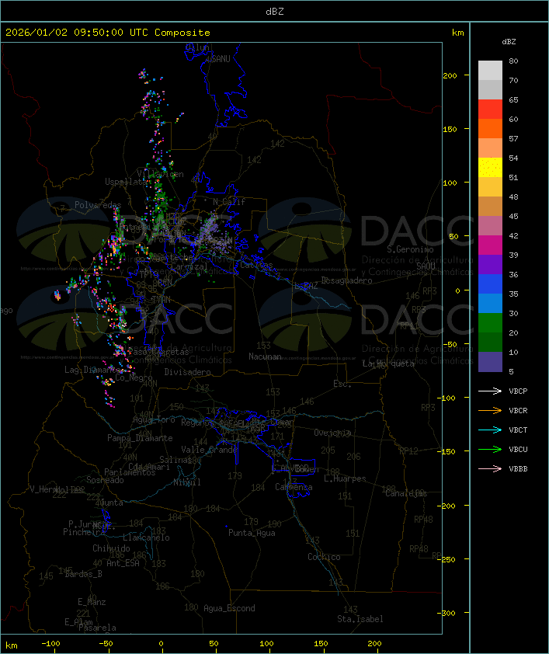Image resolution: width=549 pixels, height=654 pixels.
Task: Click the cyan VBCT arrow icon
Action: 490,430
